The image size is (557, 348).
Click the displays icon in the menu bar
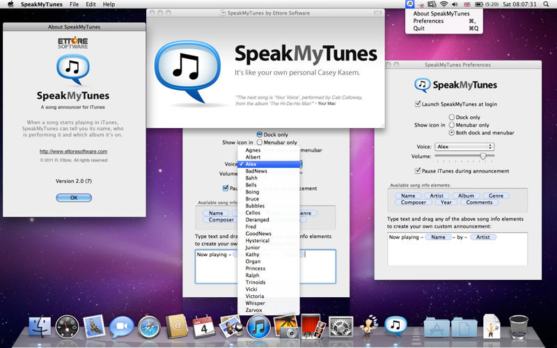tap(432, 4)
